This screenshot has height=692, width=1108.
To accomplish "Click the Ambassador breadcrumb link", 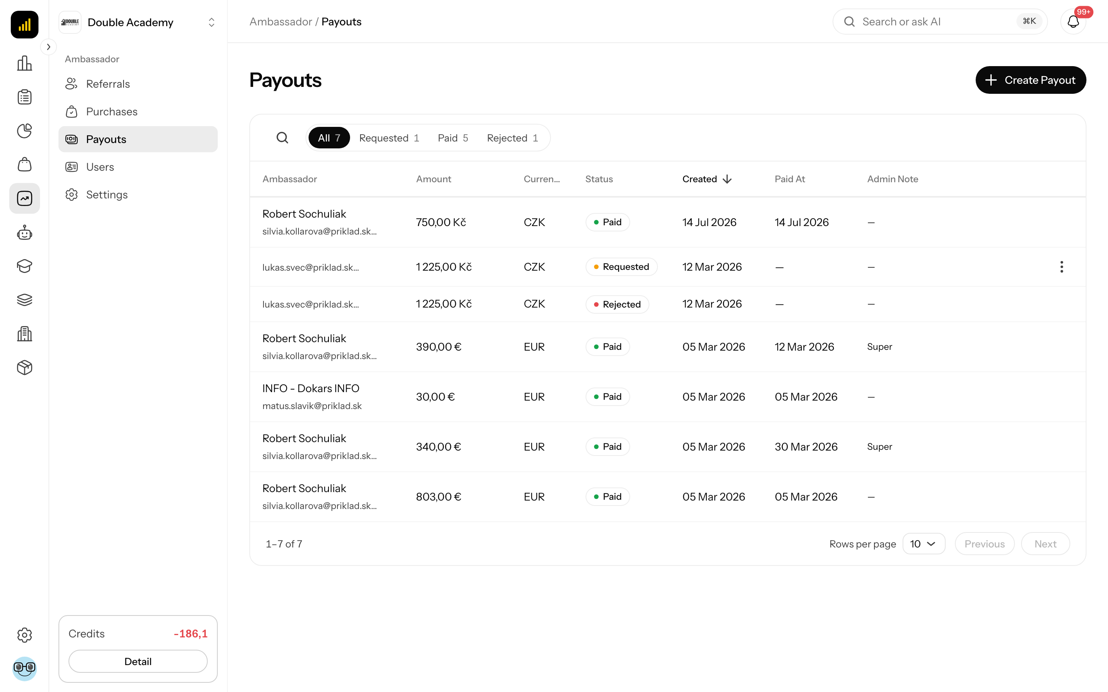I will coord(280,22).
